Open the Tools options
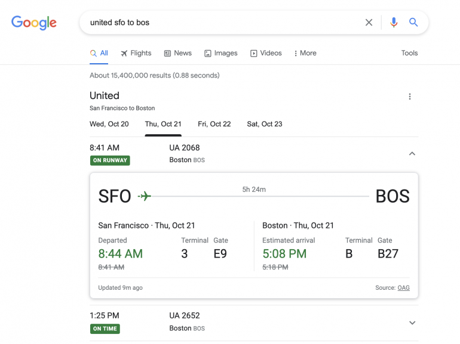 tap(409, 53)
